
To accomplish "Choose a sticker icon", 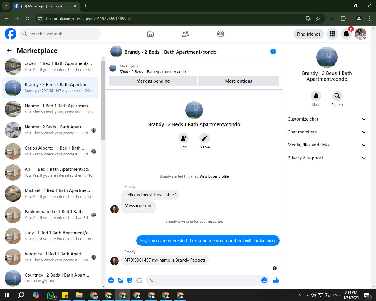I will pos(130,280).
